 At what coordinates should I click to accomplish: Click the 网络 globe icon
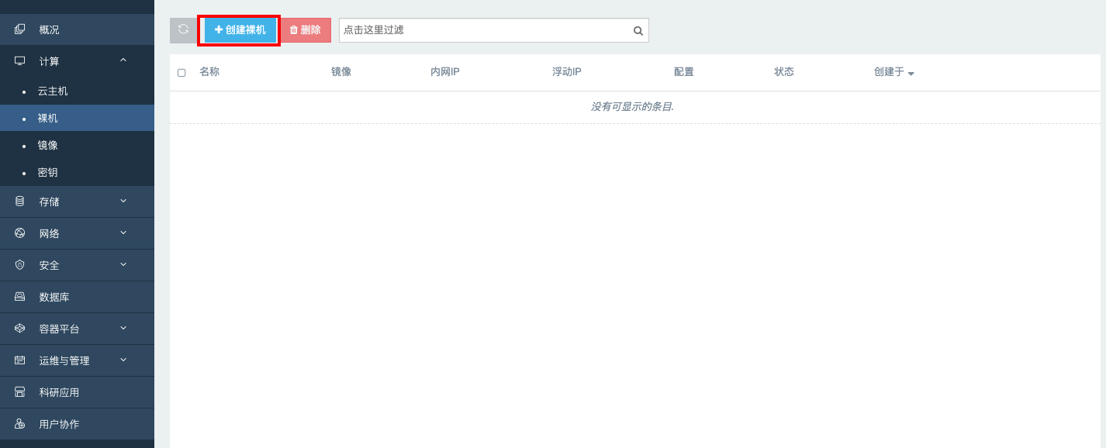(20, 233)
